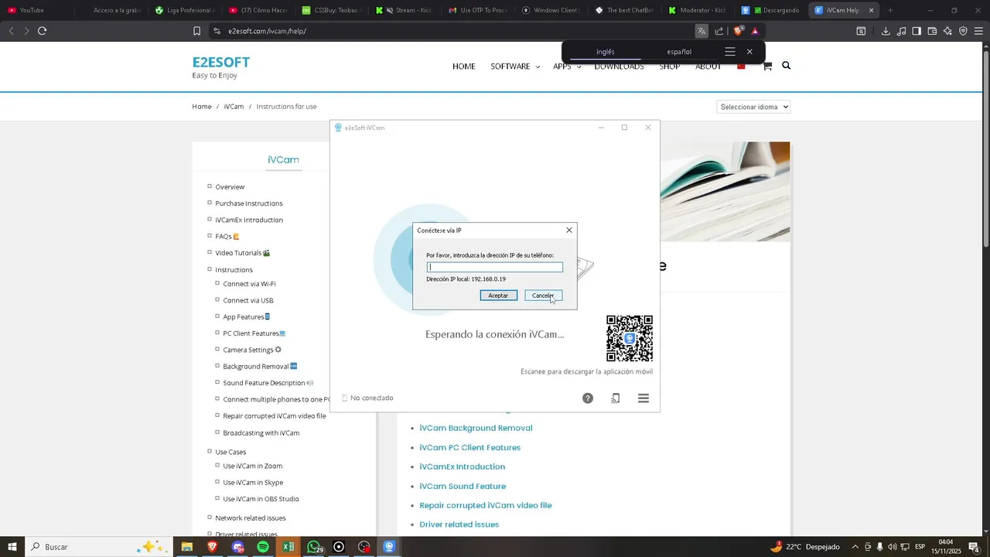
Task: Open the media playlist music note icon
Action: click(901, 31)
